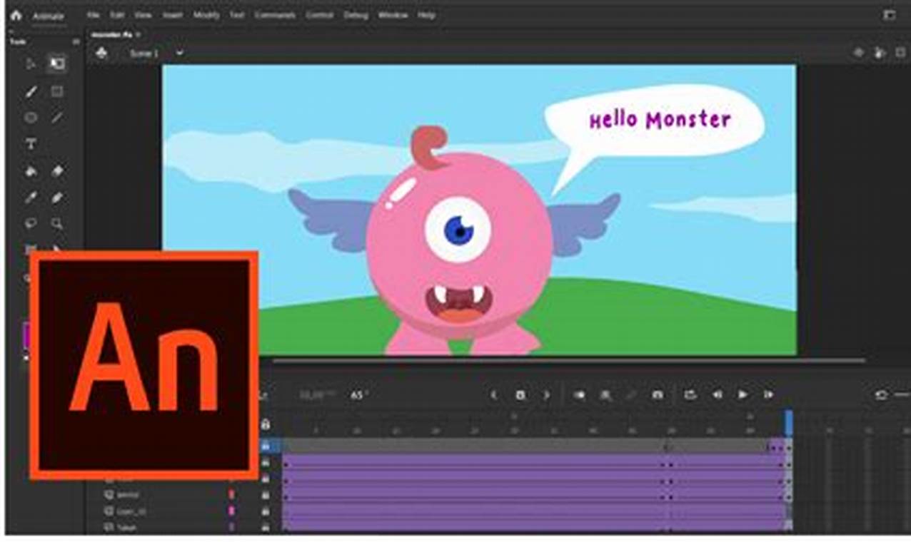Select the Text tool
Screen dimensions: 911x542
[x=31, y=144]
